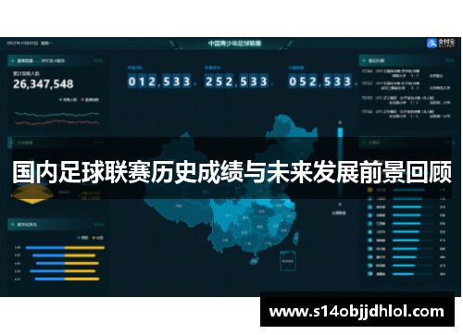Image resolution: width=463 pixels, height=335 pixels.
Task: Click the 012,533 flip counter
Action: 159,81
